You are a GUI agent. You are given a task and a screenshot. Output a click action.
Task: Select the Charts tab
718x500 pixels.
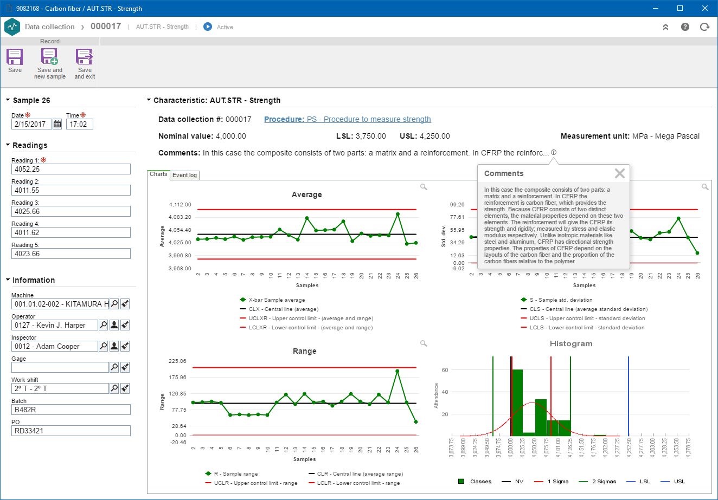pos(158,174)
